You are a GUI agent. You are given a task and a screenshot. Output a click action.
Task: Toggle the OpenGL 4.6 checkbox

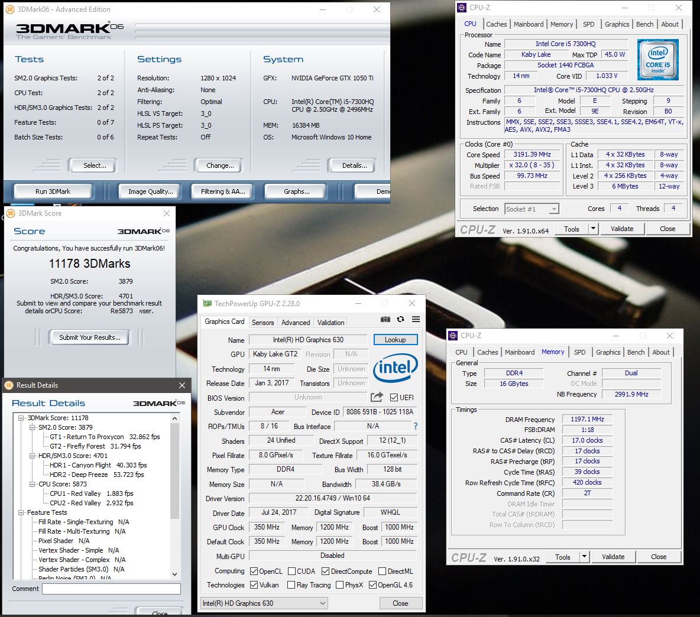(x=373, y=585)
